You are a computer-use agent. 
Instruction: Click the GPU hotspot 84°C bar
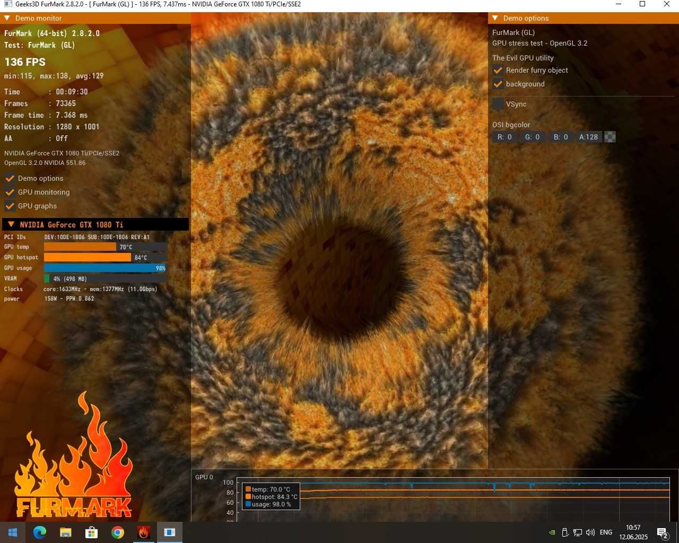[x=105, y=258]
